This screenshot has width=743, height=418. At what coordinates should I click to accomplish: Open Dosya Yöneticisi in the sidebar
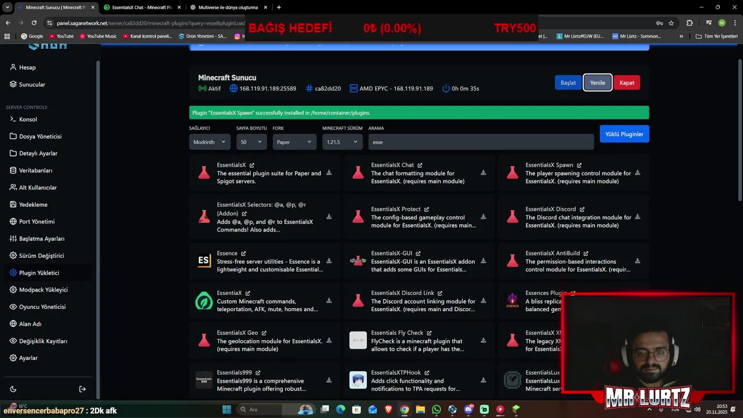40,136
